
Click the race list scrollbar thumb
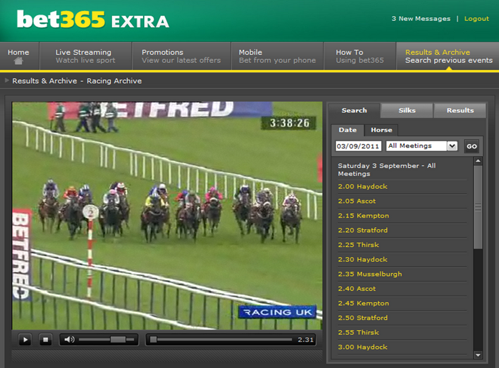coord(478,207)
